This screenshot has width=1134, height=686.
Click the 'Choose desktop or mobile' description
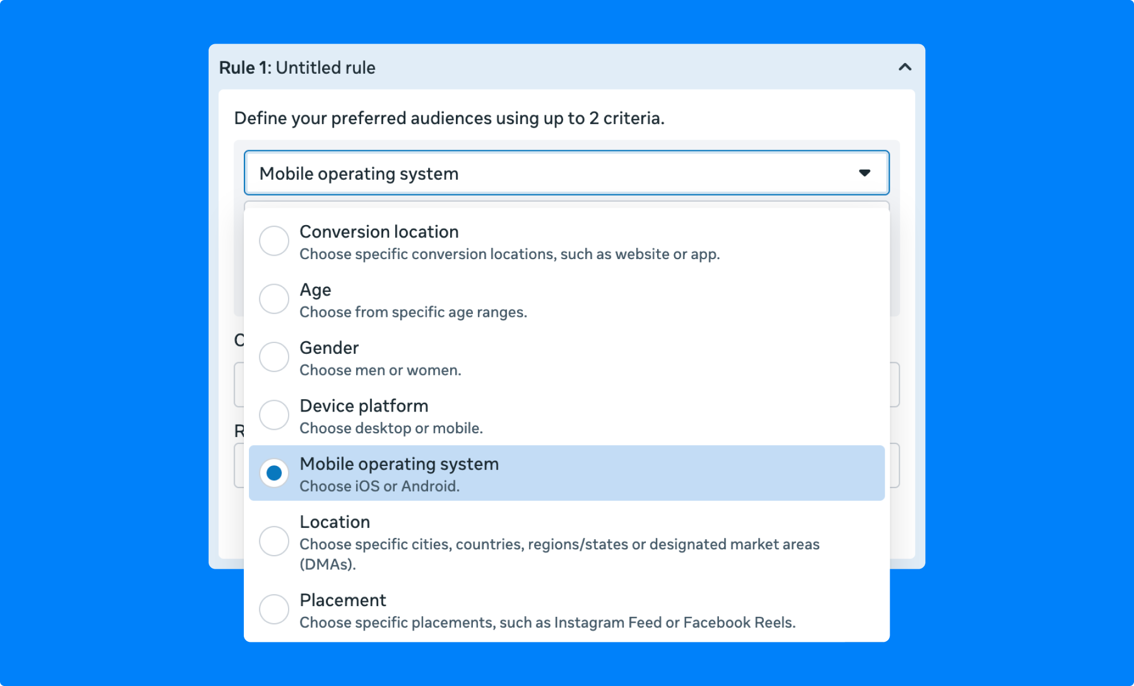coord(391,428)
